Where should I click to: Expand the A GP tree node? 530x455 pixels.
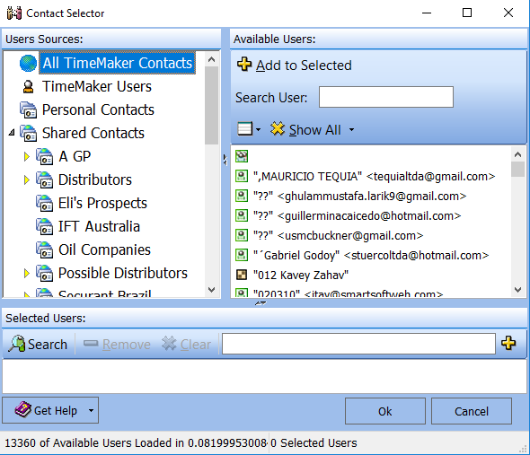coord(27,156)
